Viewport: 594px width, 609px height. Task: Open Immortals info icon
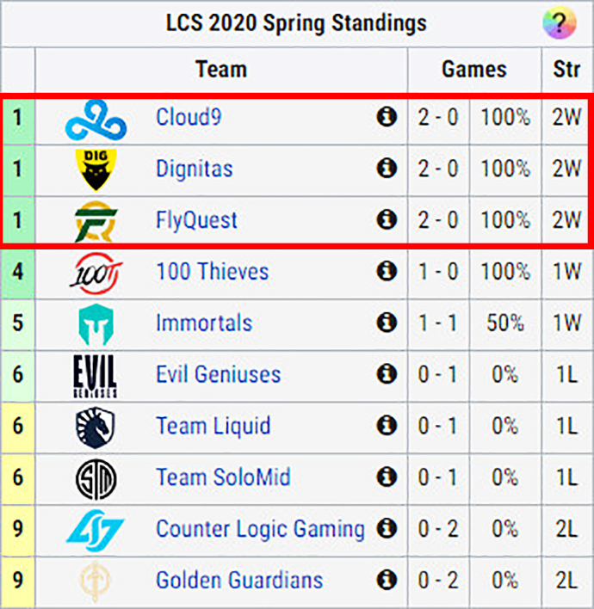(387, 323)
